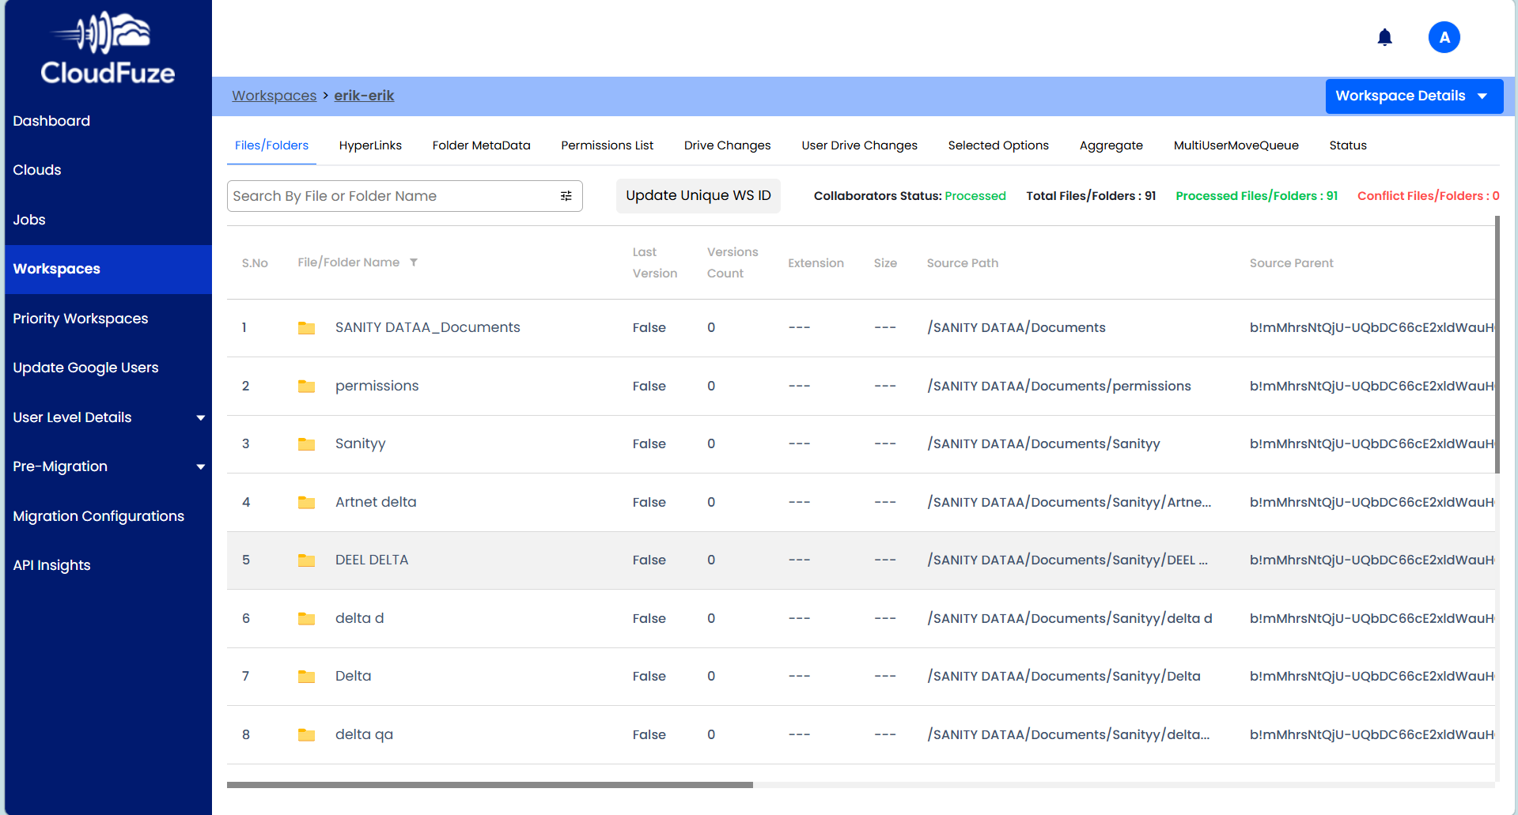Click folder icon for delta qa

(306, 735)
